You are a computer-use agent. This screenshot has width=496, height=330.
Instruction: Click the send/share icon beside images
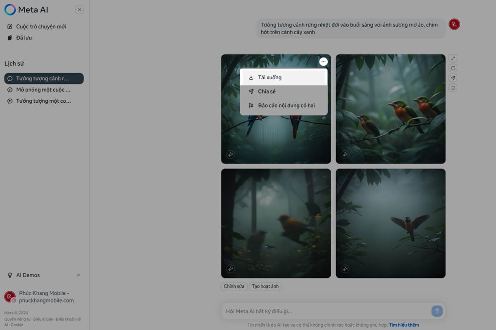453,78
